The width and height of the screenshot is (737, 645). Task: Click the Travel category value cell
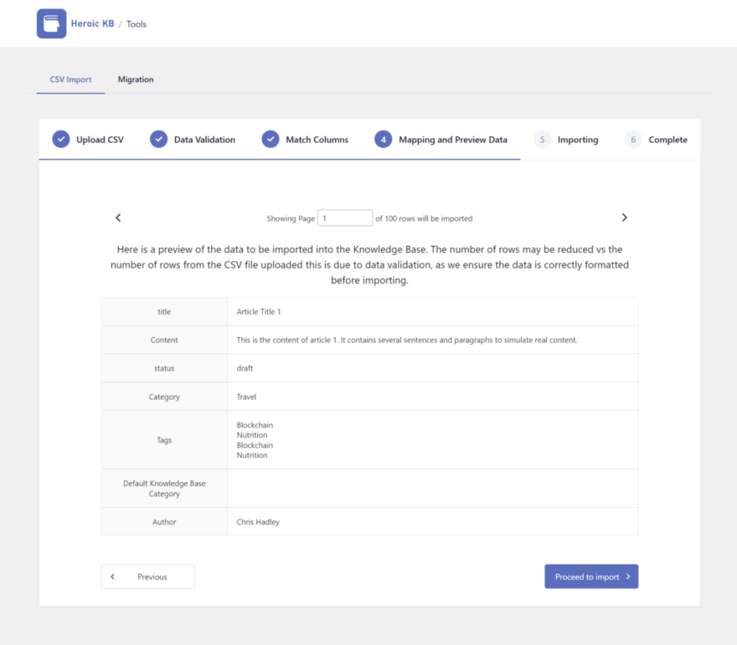246,397
